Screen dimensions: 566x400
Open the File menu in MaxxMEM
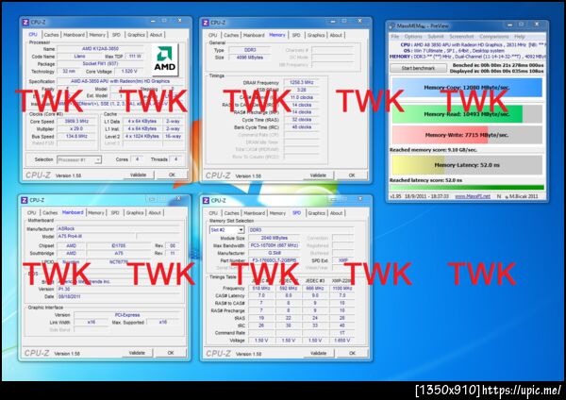pyautogui.click(x=395, y=37)
